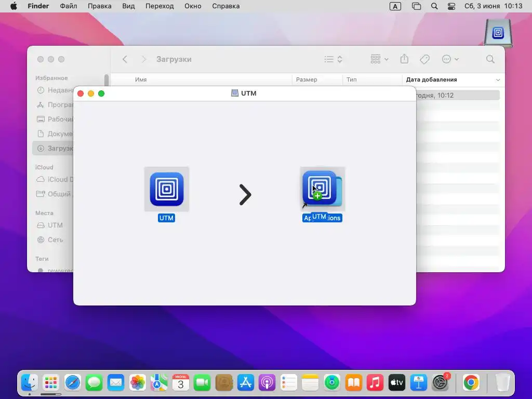Open the Apple menu
Viewport: 532px width, 399px height.
(14, 6)
